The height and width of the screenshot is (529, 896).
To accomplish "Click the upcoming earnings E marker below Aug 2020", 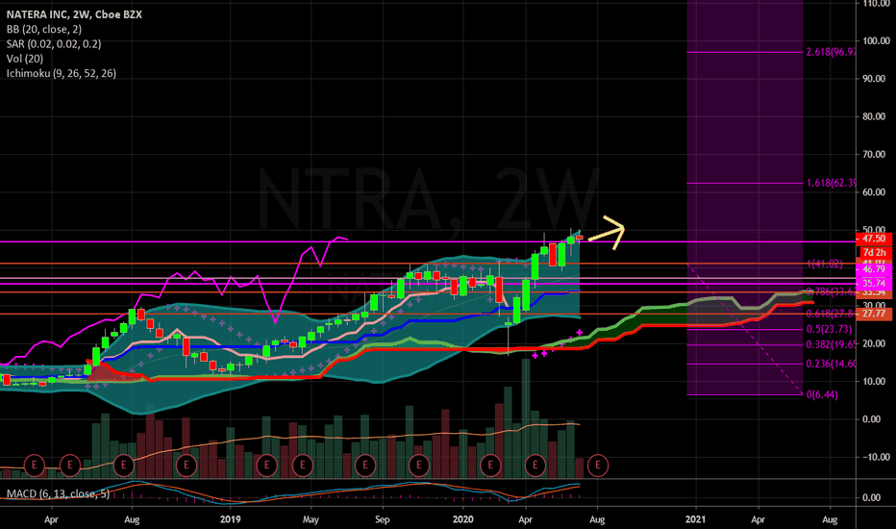I will pyautogui.click(x=598, y=465).
